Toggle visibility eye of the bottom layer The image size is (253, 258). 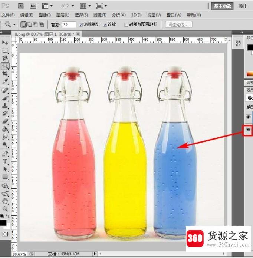point(248,130)
